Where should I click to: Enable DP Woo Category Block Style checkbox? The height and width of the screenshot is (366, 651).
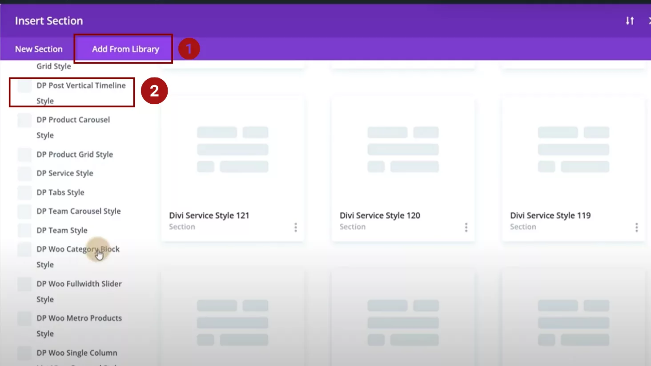(24, 249)
